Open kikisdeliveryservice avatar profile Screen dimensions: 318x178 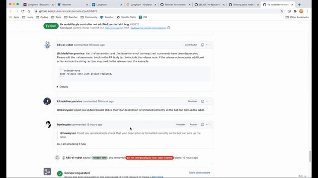(x=47, y=101)
